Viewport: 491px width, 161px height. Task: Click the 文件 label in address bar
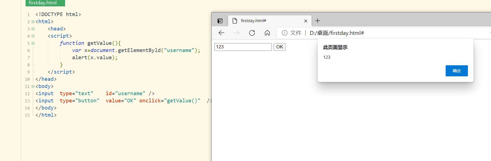296,33
